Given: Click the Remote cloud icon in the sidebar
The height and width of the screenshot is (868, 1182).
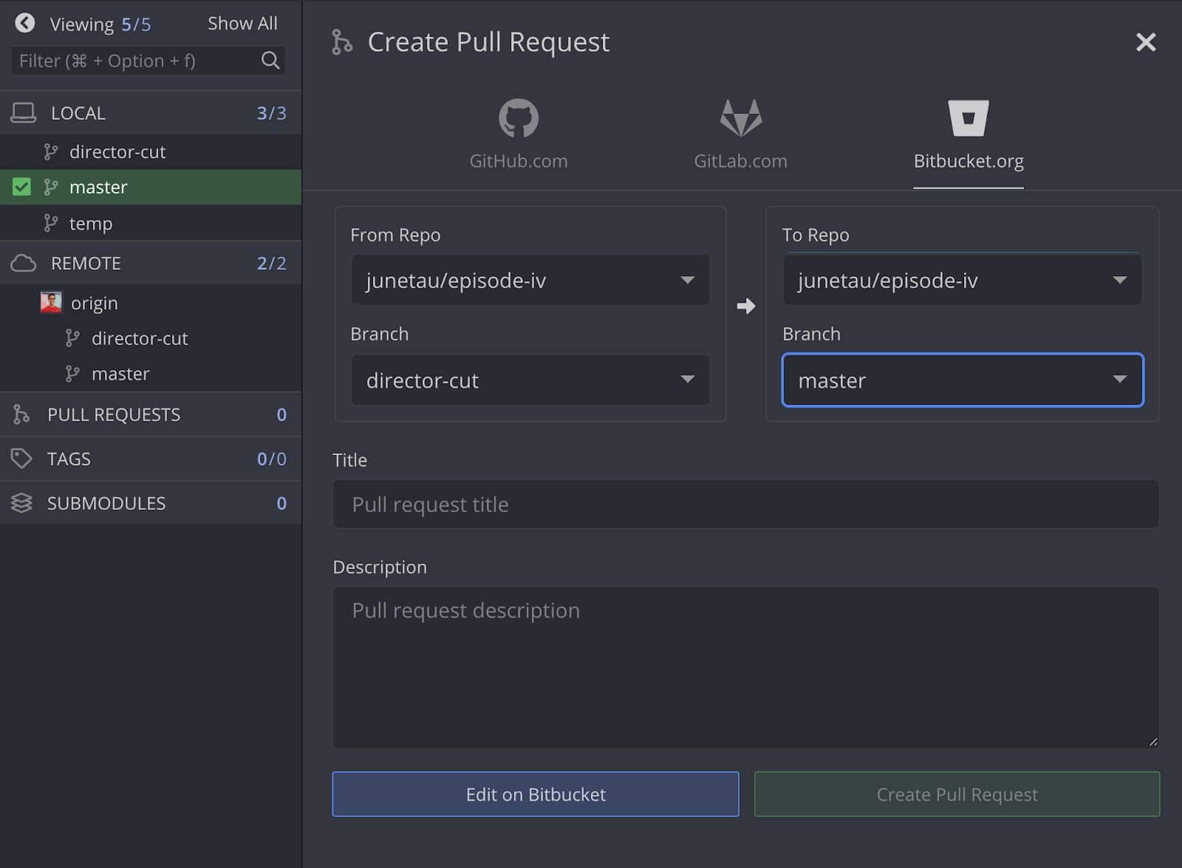Looking at the screenshot, I should (23, 262).
